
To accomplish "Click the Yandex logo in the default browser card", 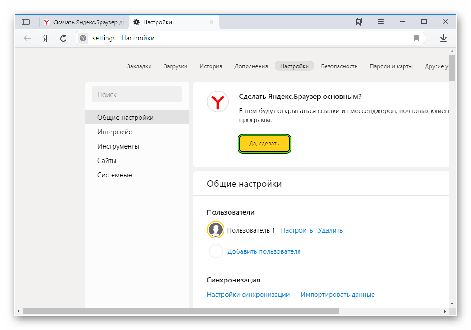I will pos(218,101).
